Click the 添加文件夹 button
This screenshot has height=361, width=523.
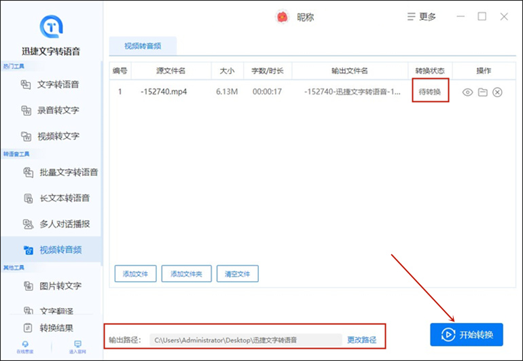tap(187, 274)
